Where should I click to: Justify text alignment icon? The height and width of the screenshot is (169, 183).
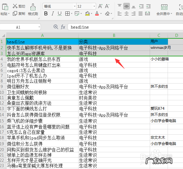click(x=141, y=13)
